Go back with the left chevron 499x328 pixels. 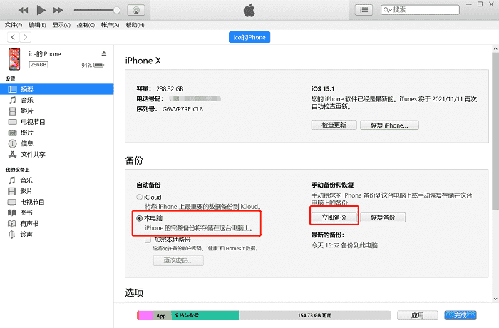point(13,37)
